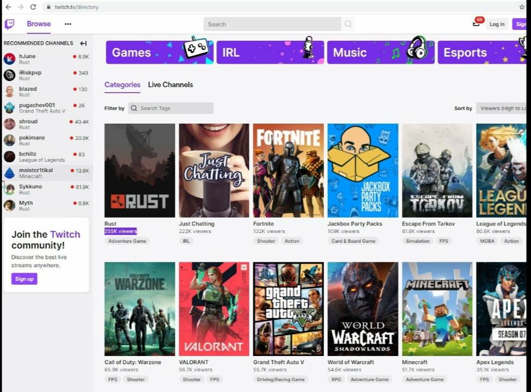Click the search magnifier button
Viewport: 531px width, 392px height.
[x=348, y=24]
